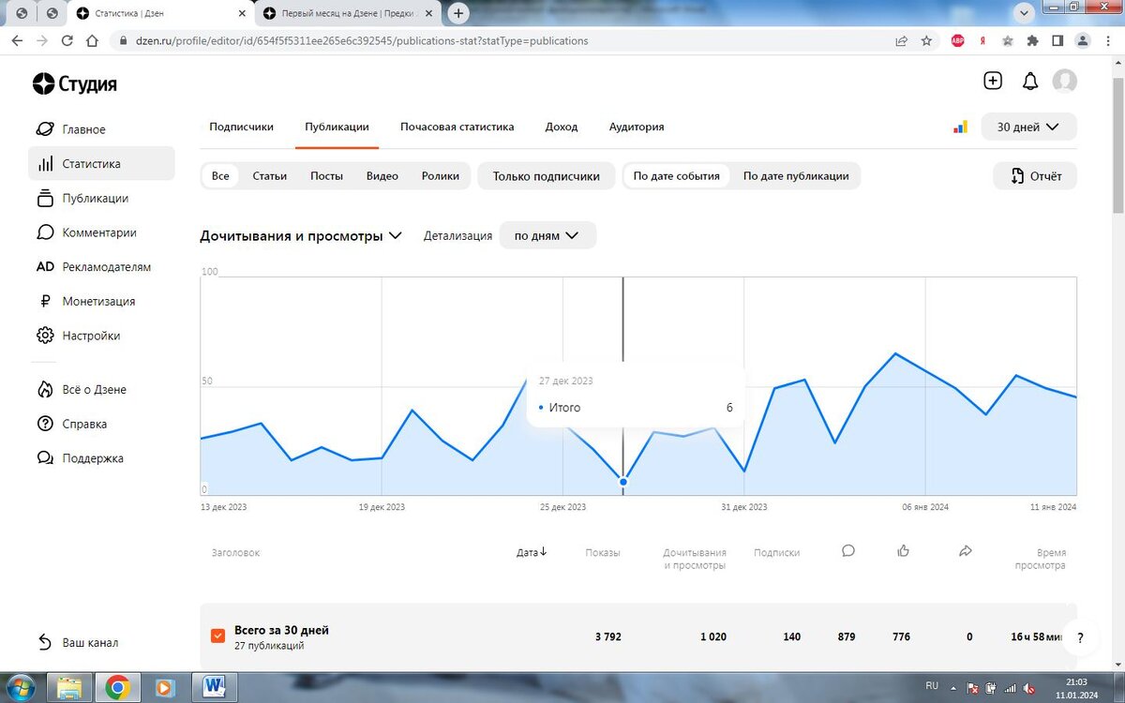1125x703 pixels.
Task: Open 'Комментарии' in the sidebar
Action: pyautogui.click(x=86, y=232)
